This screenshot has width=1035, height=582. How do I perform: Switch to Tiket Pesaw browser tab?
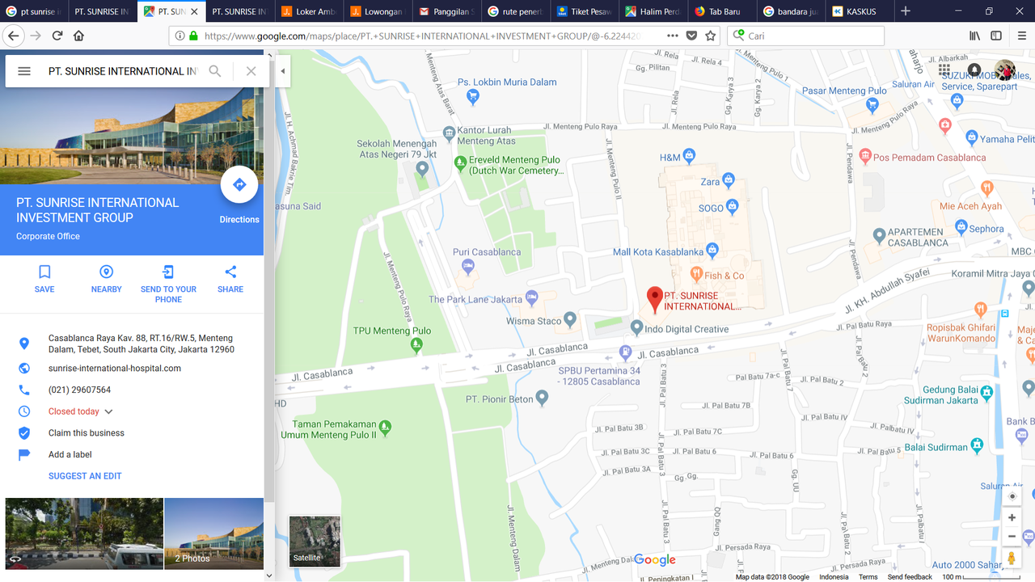point(583,11)
